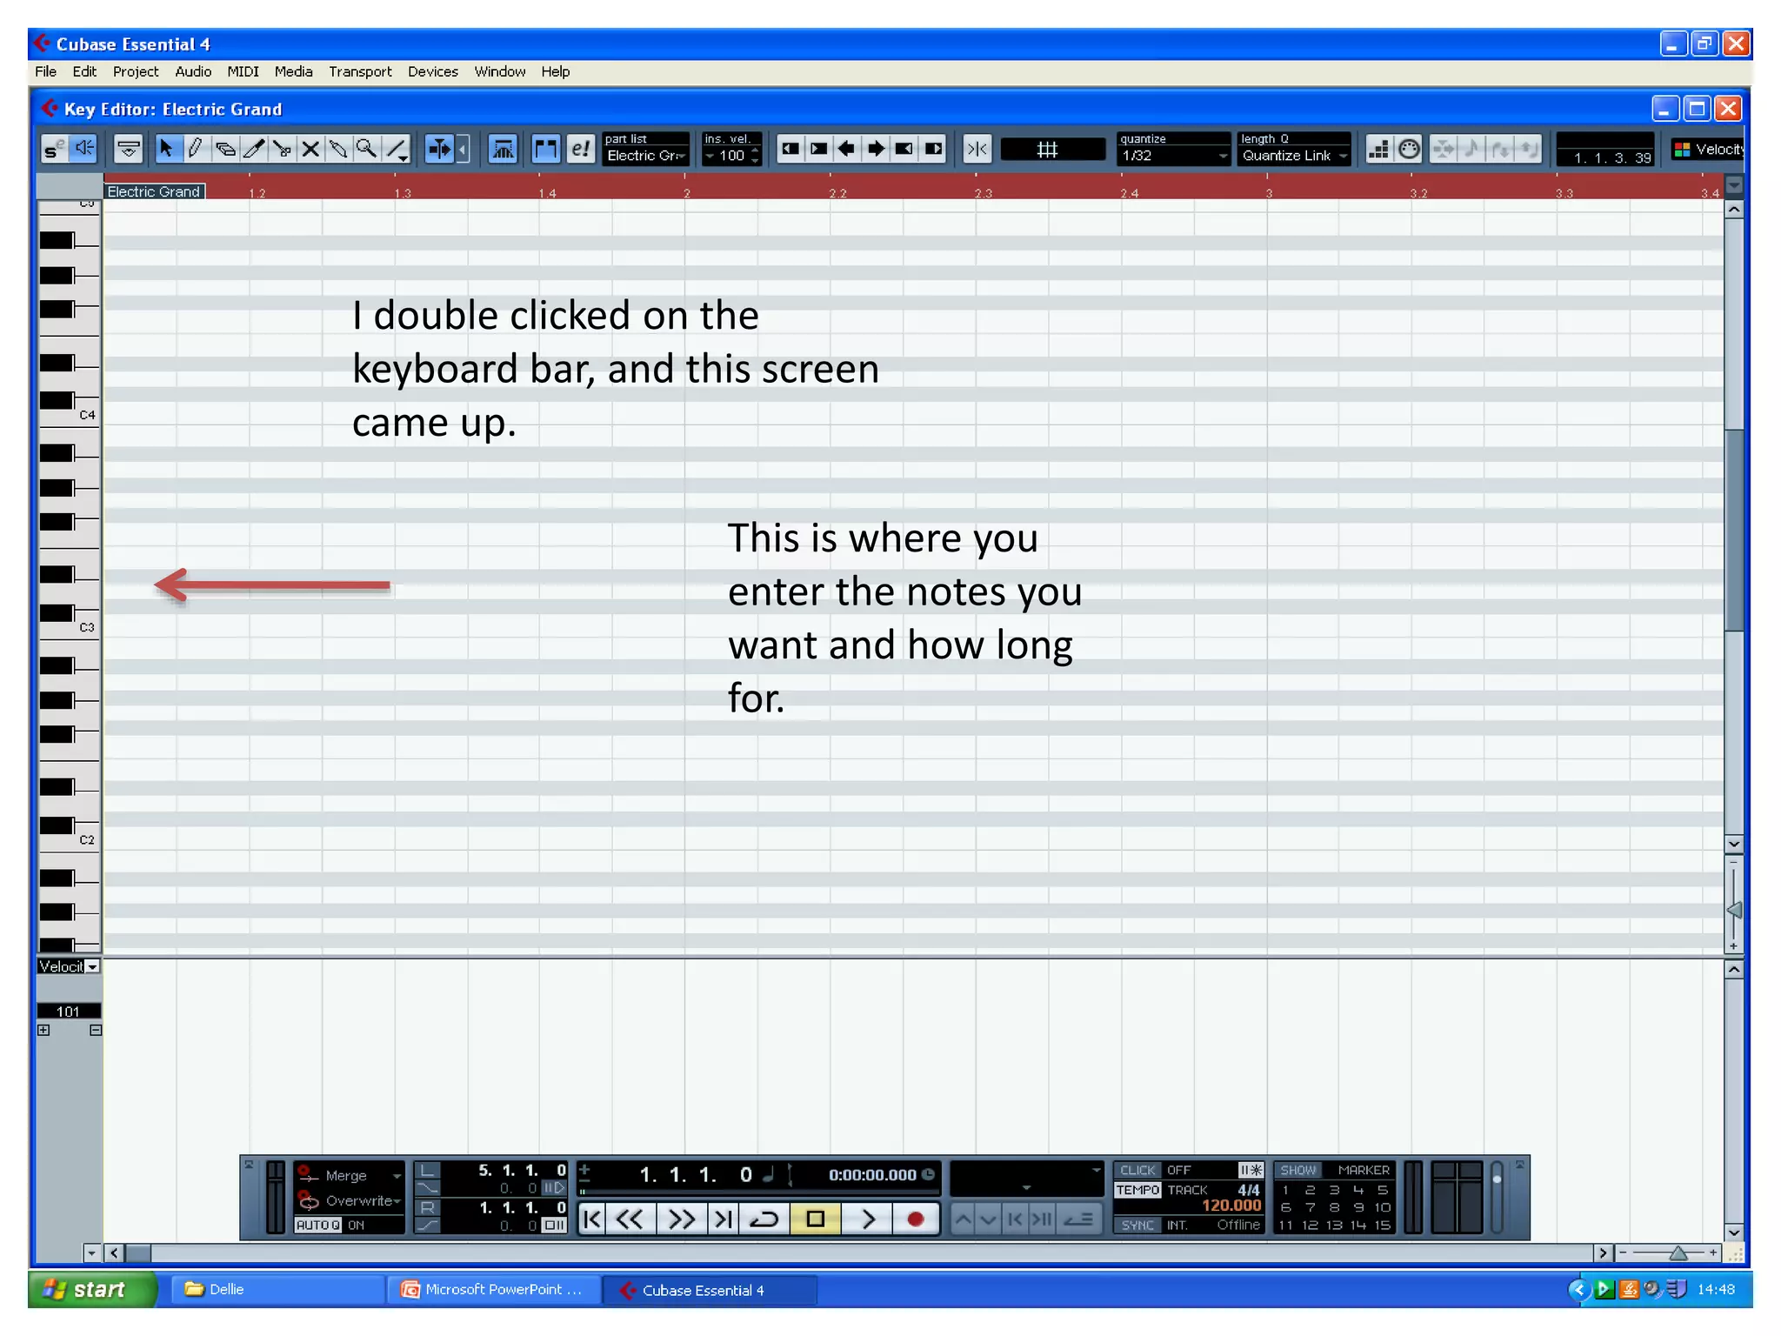This screenshot has height=1336, width=1781.
Task: Open the Velocity colors dropdown
Action: 1710,150
